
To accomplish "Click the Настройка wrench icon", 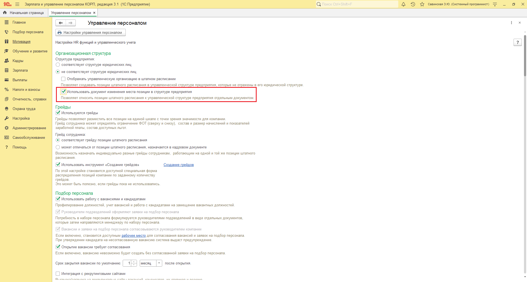I will point(7,118).
